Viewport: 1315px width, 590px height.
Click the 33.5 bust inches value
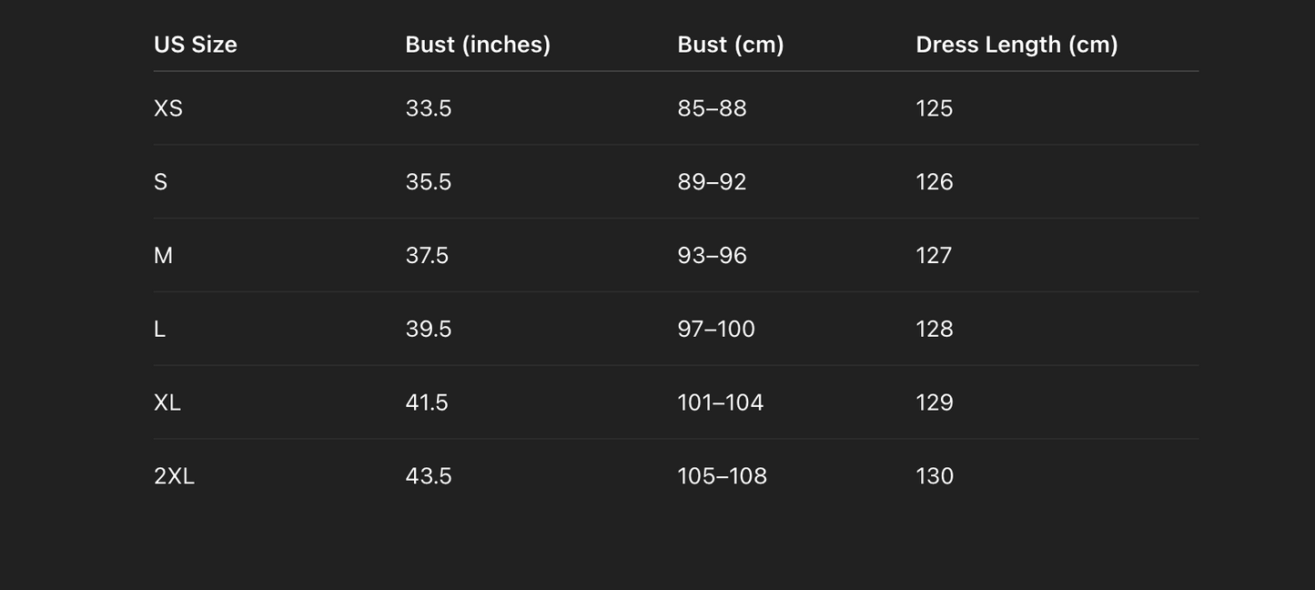(x=428, y=108)
